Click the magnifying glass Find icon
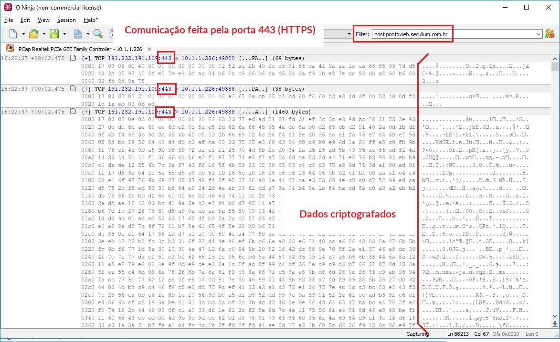560x342 pixels. pos(98,34)
